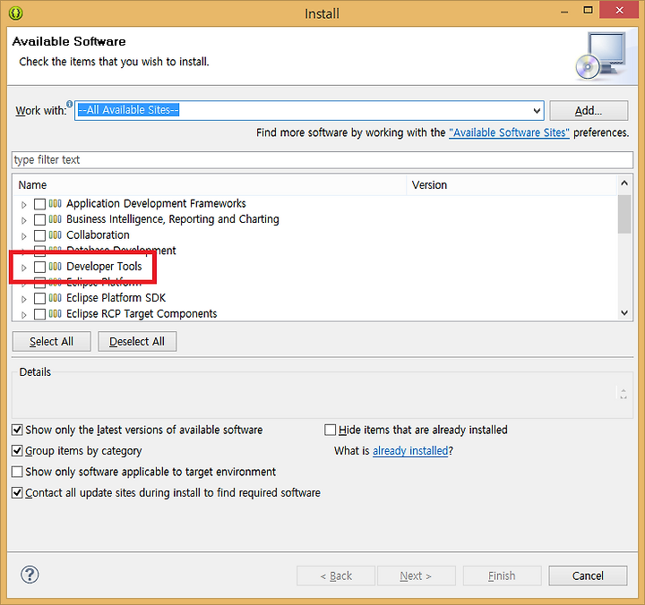This screenshot has height=605, width=645.
Task: Open the already installed link
Action: pyautogui.click(x=410, y=451)
